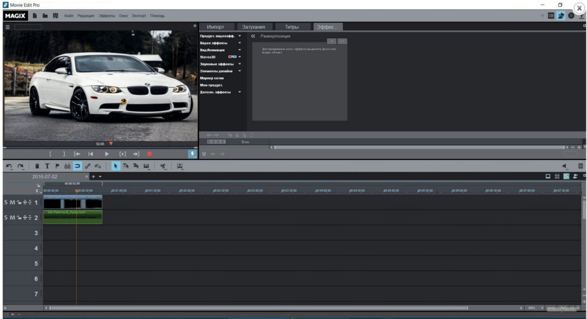Viewport: 587px width, 319px height.
Task: Open dropdown arrow beside new-project plus
Action: [x=100, y=176]
